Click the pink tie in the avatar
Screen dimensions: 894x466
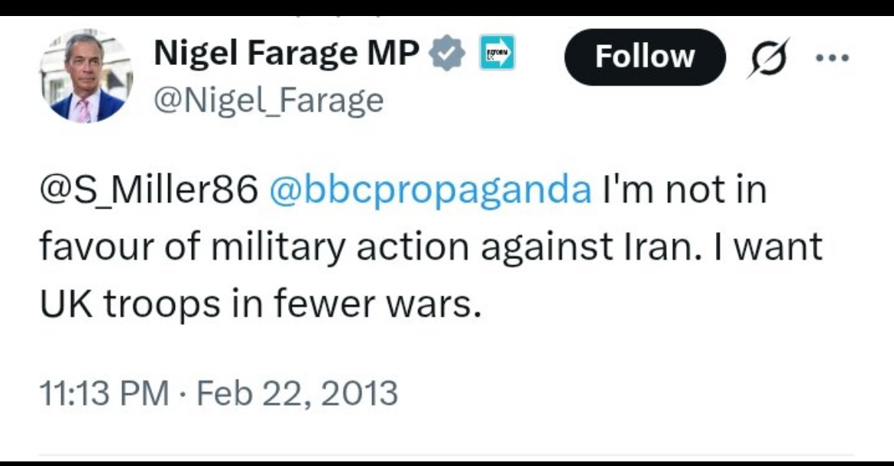point(83,108)
